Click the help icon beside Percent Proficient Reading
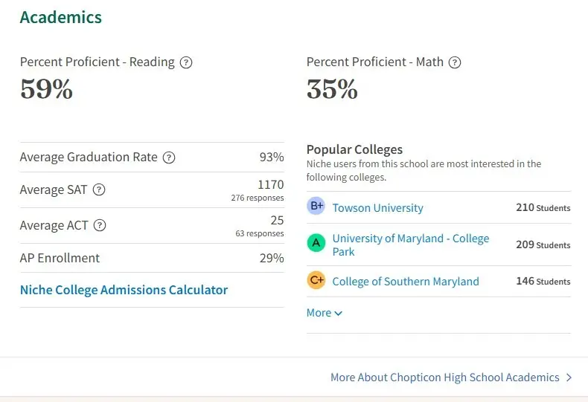The image size is (588, 402). click(x=186, y=62)
